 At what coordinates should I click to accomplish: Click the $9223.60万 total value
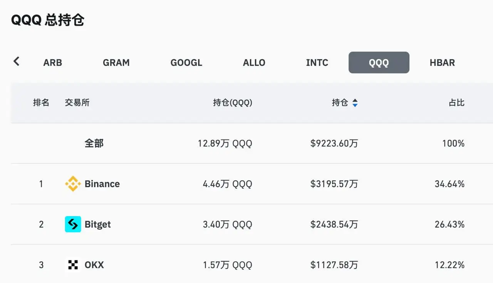[x=334, y=143]
